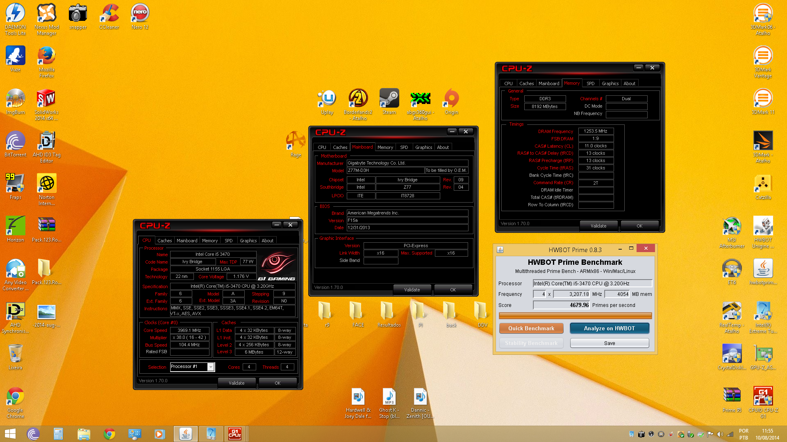
Task: Launch MSI Afterburner shortcut
Action: [732, 232]
